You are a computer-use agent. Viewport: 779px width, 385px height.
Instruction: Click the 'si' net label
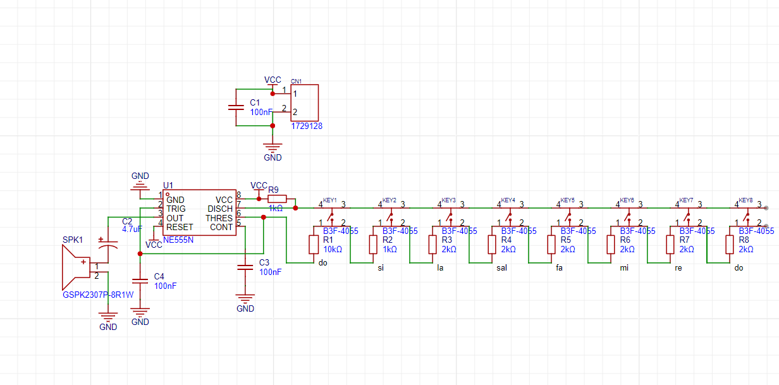(x=380, y=268)
